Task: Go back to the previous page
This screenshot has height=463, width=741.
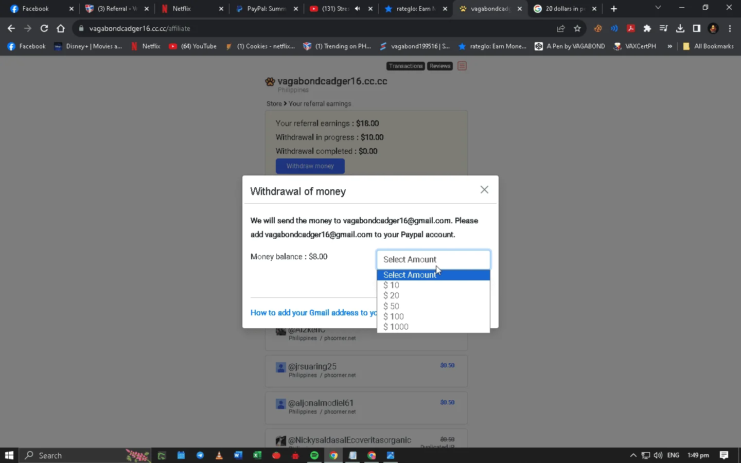Action: pos(11,28)
